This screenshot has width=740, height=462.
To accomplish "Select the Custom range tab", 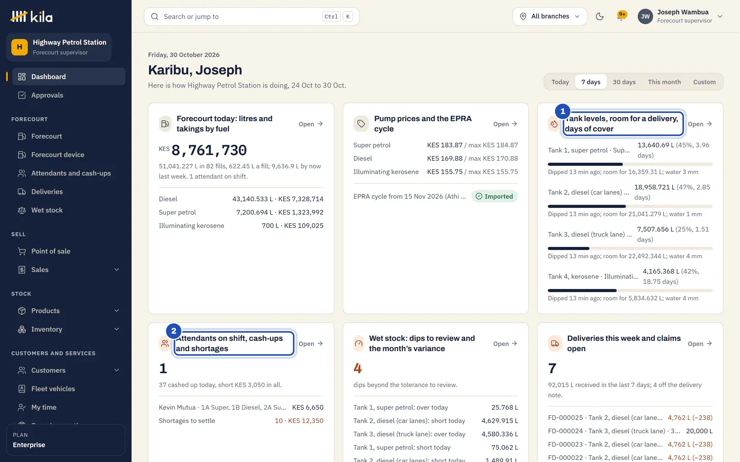I will tap(704, 82).
